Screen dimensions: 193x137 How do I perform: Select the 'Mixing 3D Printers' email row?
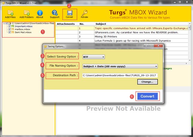[x=122, y=37]
